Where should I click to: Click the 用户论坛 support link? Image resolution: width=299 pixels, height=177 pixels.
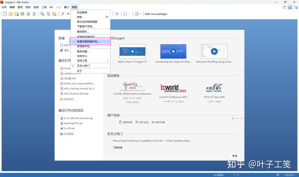142,122
